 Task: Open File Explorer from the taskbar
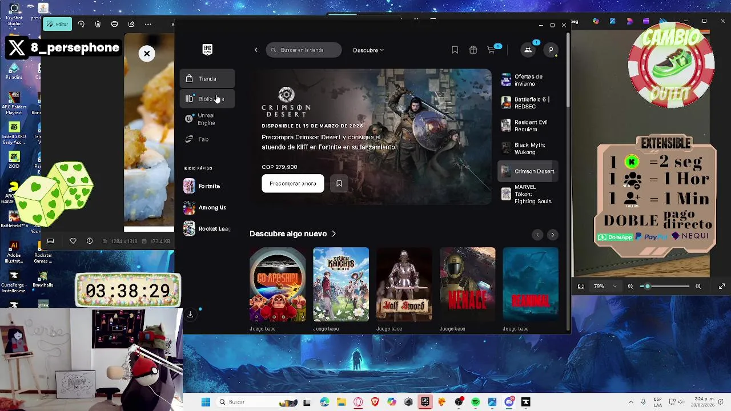tap(341, 402)
